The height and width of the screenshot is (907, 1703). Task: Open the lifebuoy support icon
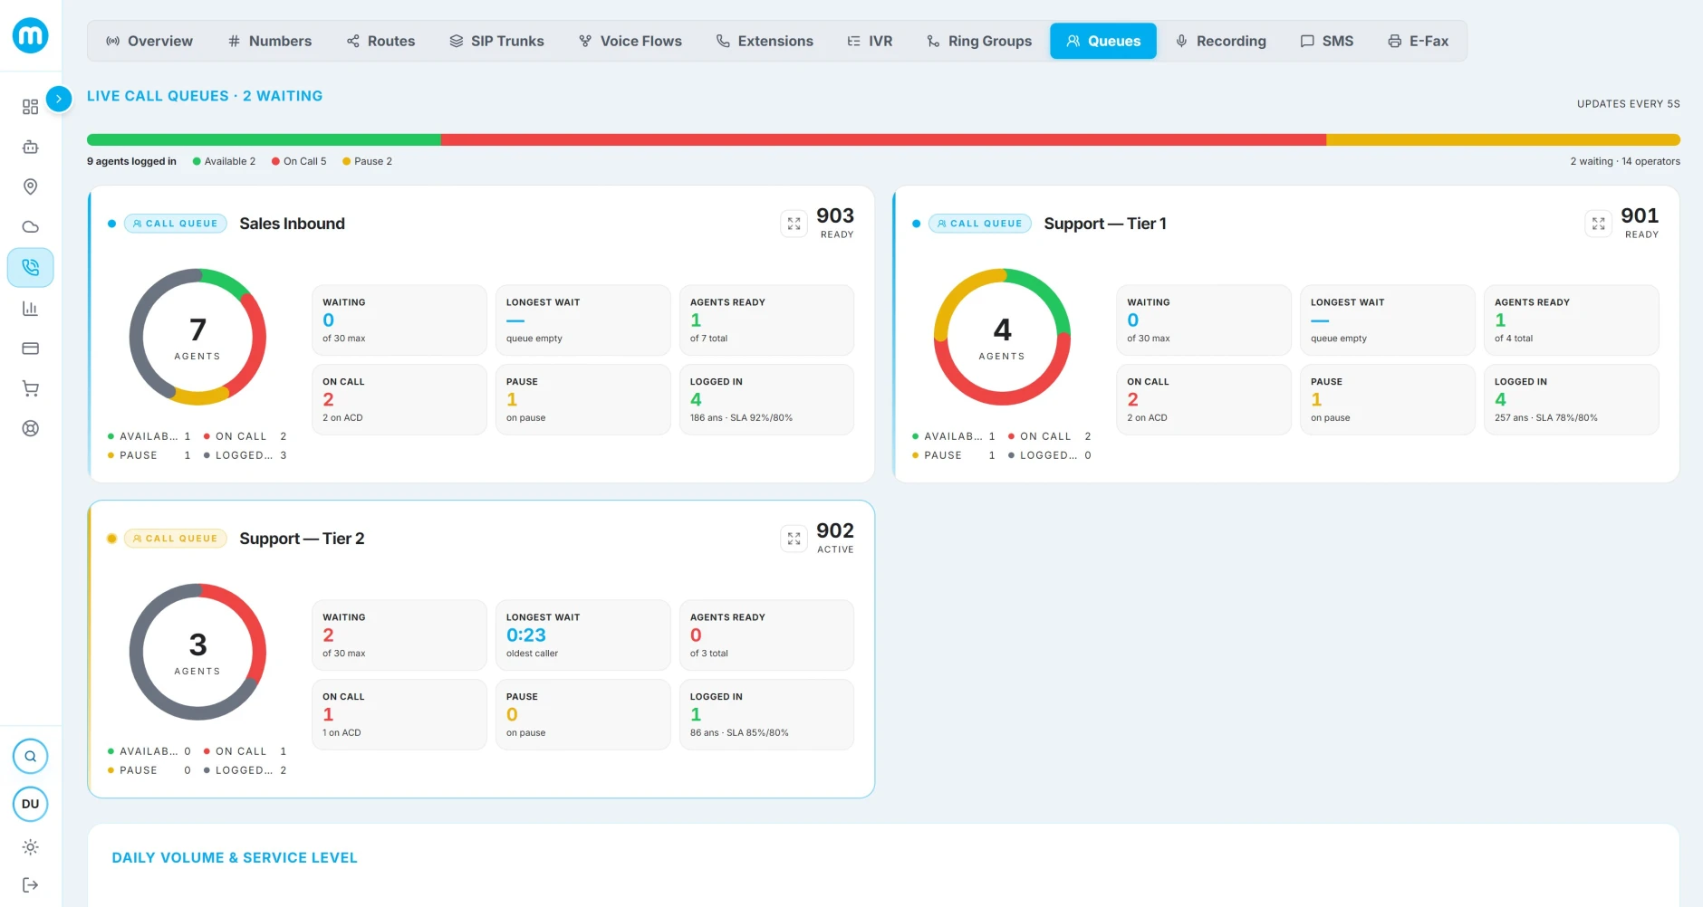30,428
